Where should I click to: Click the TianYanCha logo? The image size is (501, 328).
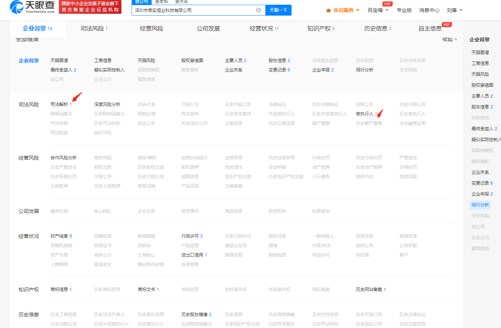32,7
